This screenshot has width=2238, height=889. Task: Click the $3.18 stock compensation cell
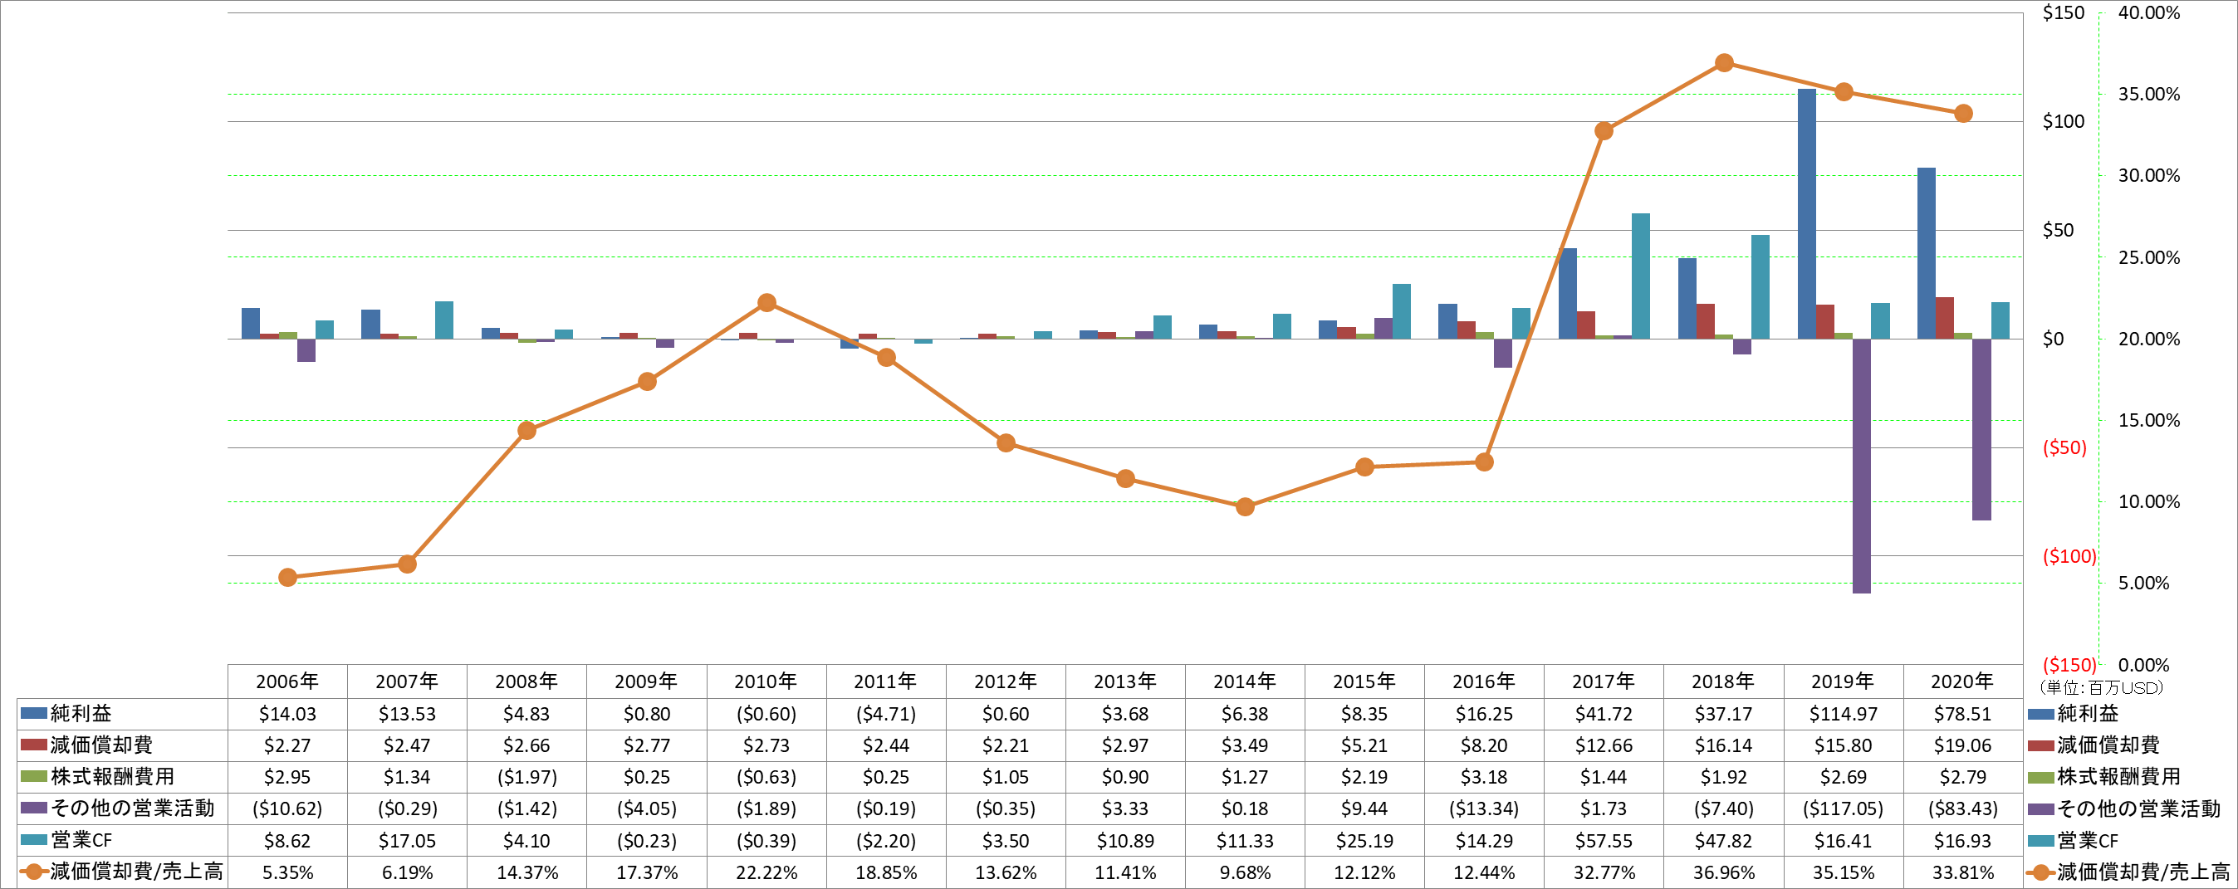tap(1484, 777)
